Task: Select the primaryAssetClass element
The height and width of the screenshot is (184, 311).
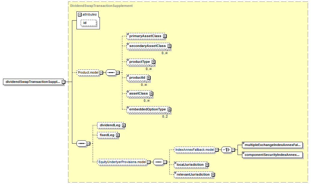Action: 146,36
